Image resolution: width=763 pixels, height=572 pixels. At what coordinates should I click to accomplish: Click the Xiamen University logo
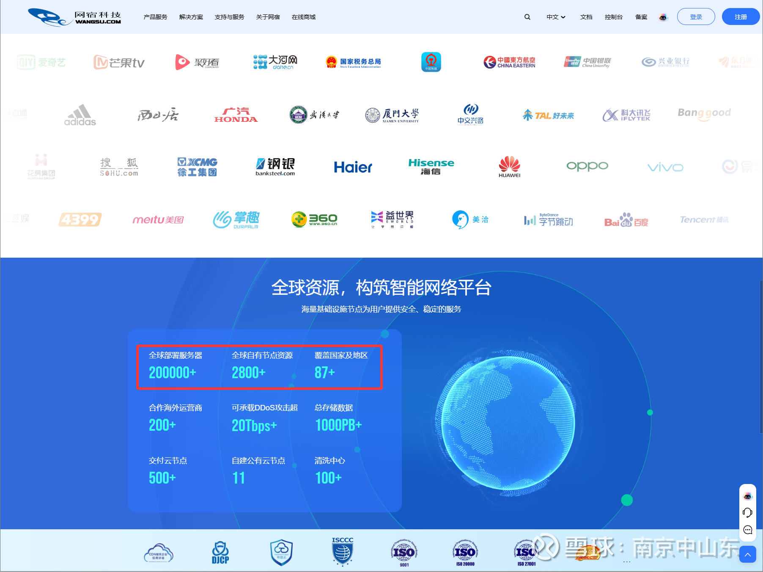[x=392, y=115]
